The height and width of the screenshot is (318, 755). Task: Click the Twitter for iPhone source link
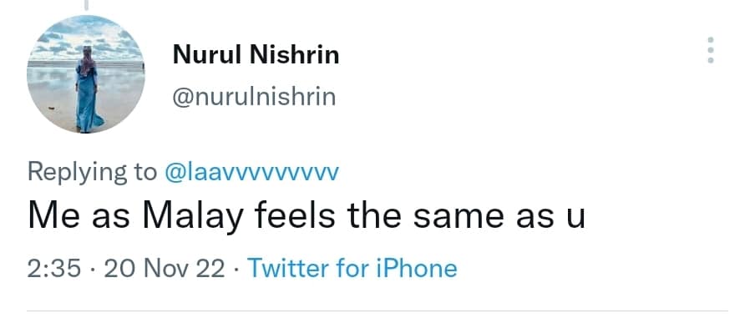tap(352, 268)
